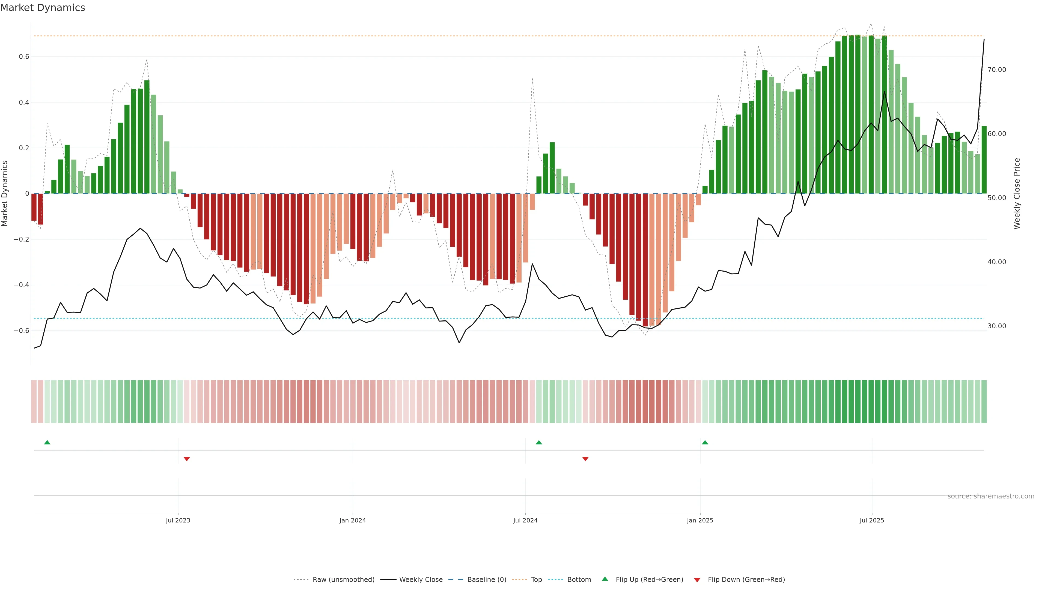Click the Flip Up legend triangle icon
The height and width of the screenshot is (589, 1048).
605,579
